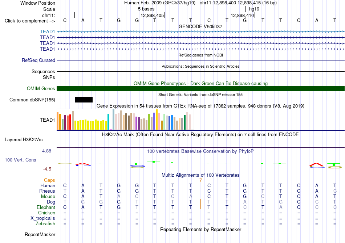
Task: Click 'Short Genetic Variants from dbSNP' title
Action: [x=200, y=95]
